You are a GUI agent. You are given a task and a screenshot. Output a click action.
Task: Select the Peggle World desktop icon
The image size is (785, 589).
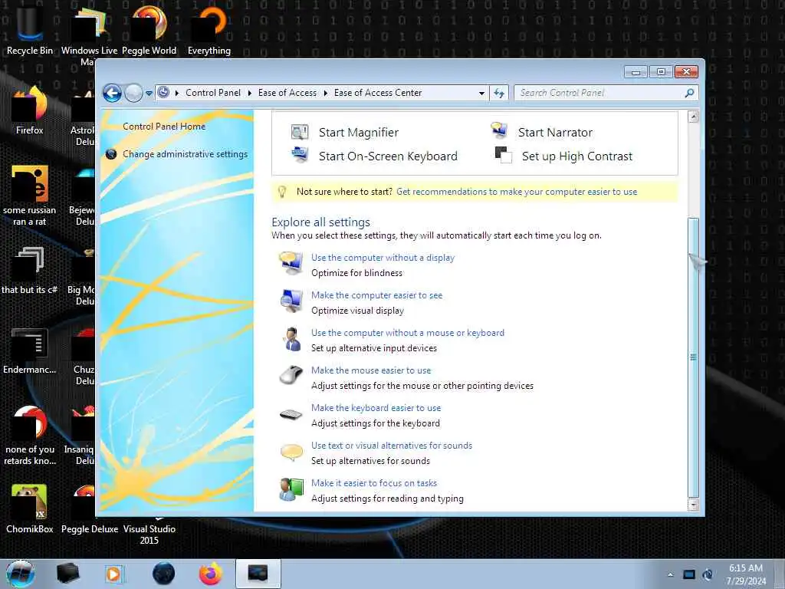(x=149, y=28)
